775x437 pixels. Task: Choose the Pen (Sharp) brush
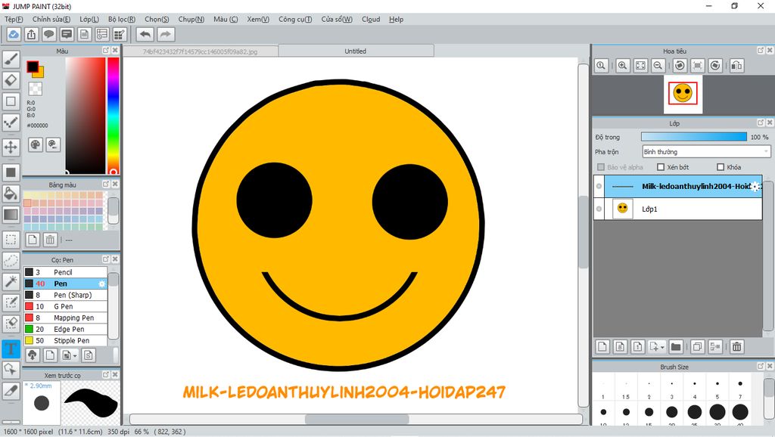click(x=65, y=295)
